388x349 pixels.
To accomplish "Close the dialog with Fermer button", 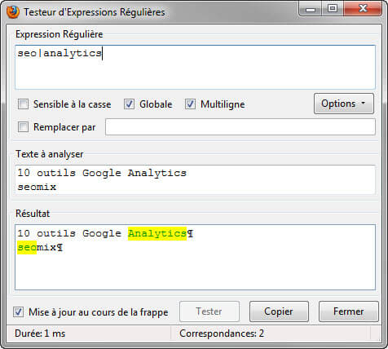I will (349, 311).
